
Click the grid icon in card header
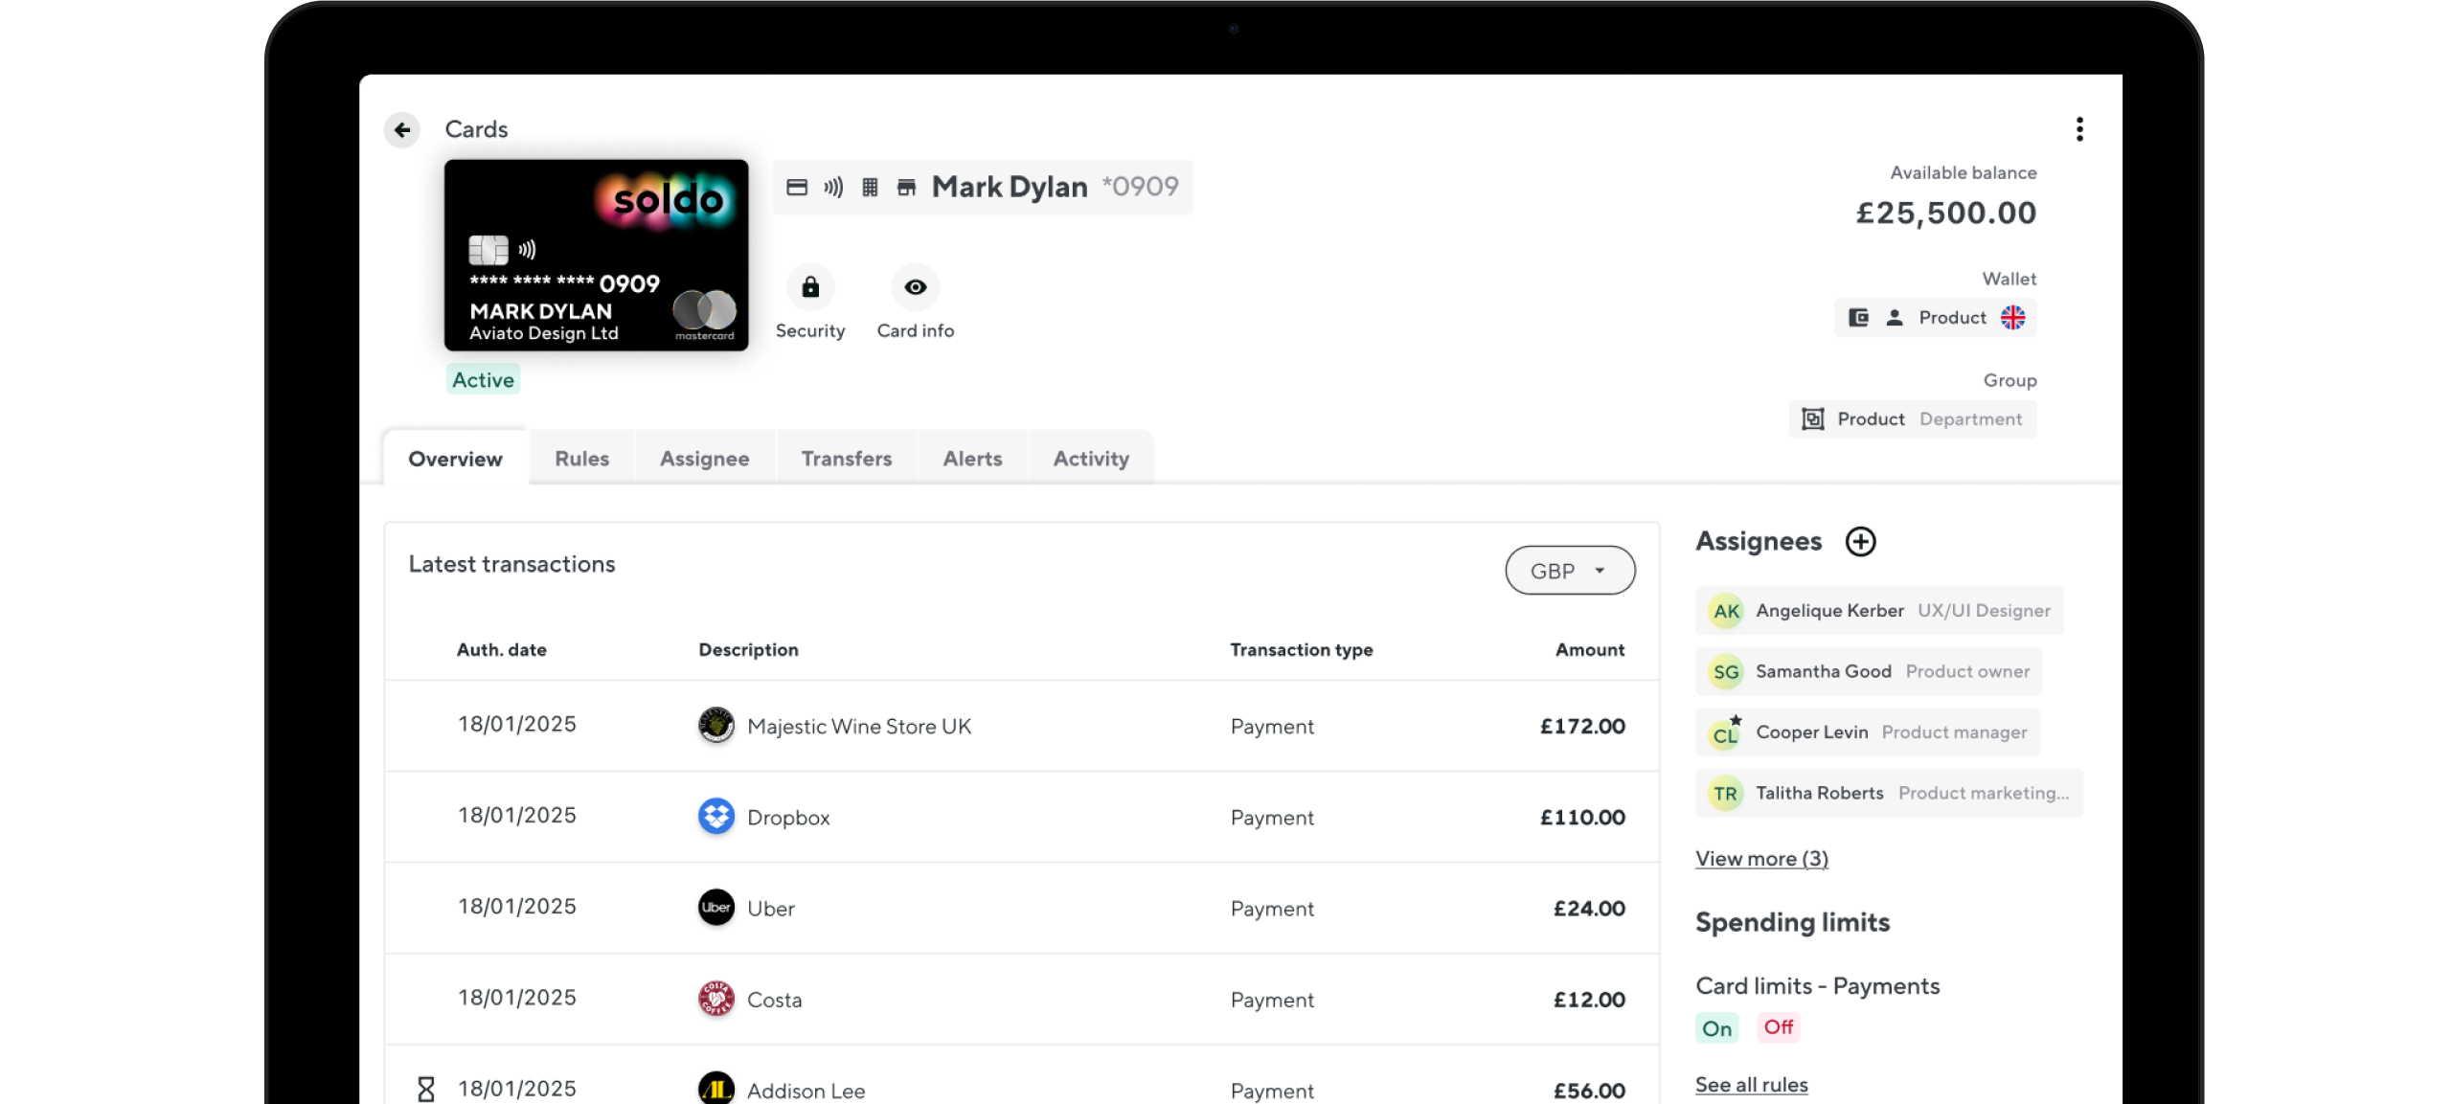(870, 187)
